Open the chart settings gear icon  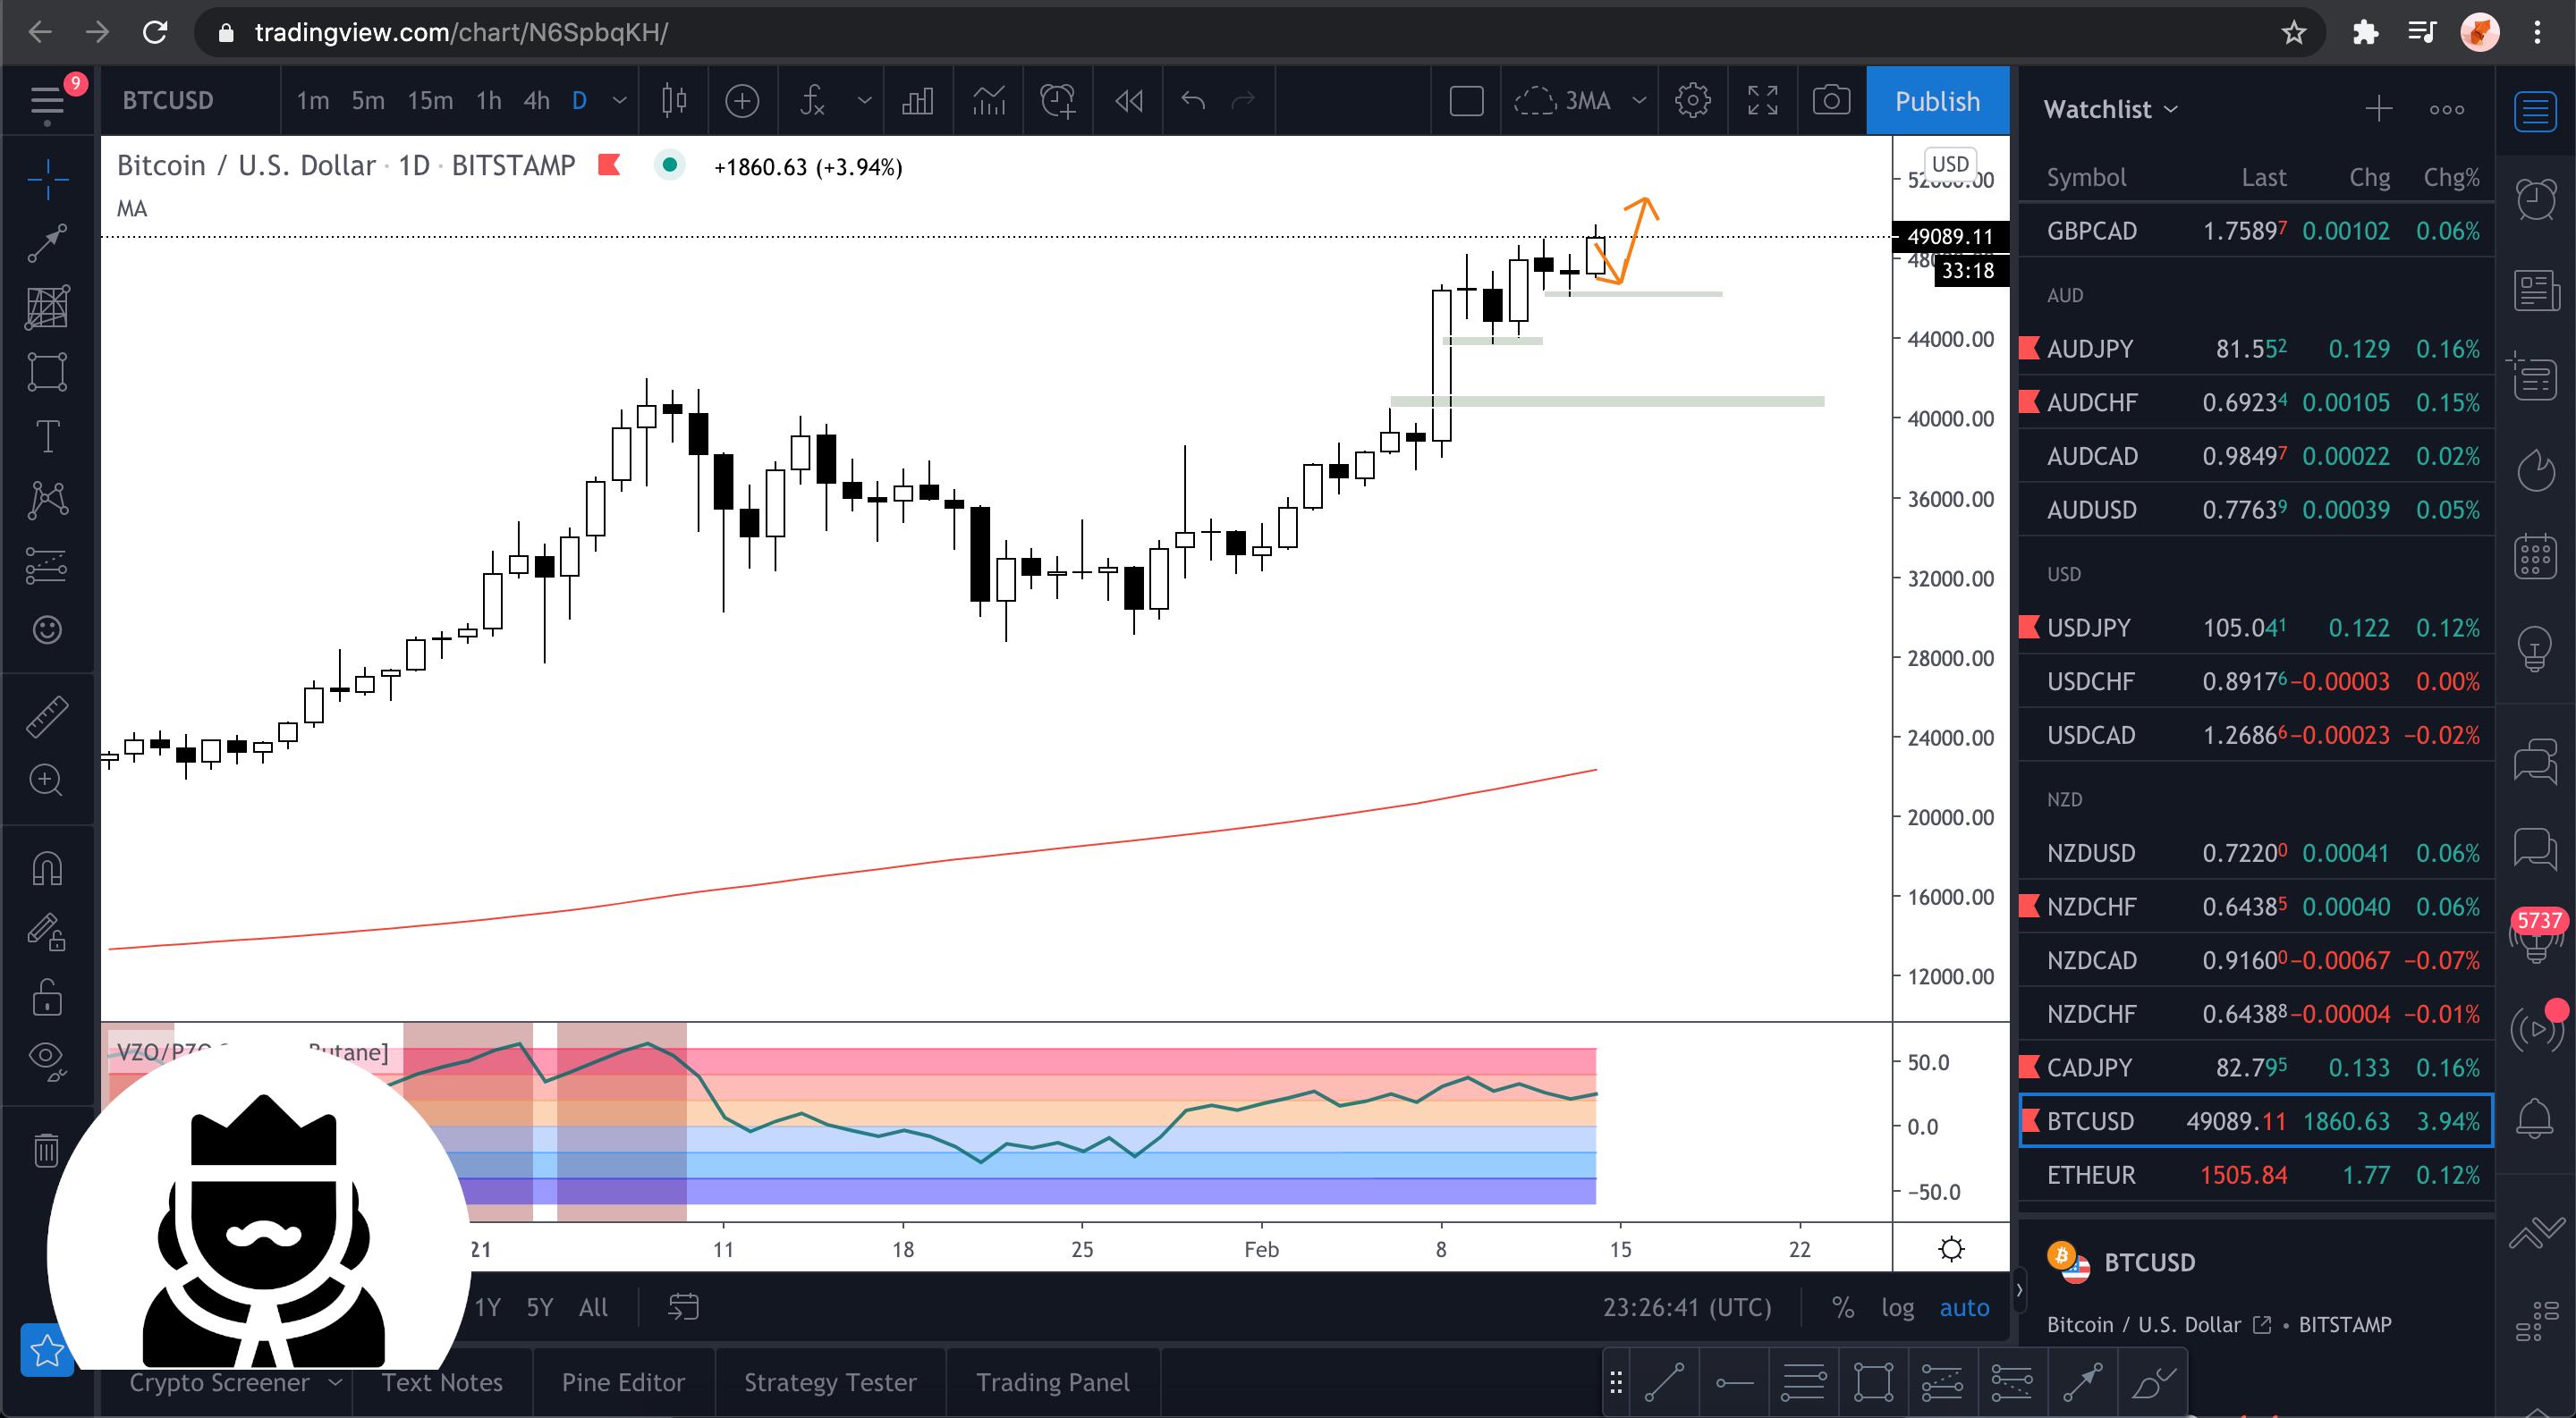(1692, 101)
